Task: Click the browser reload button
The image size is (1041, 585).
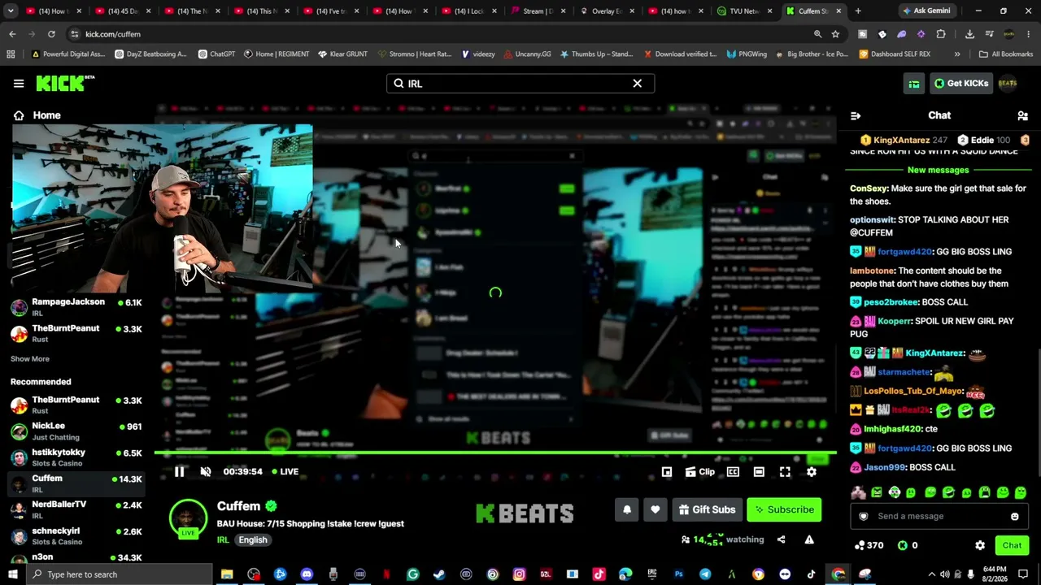Action: 51,34
